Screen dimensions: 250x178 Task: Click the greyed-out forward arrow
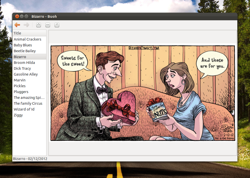click(26, 25)
